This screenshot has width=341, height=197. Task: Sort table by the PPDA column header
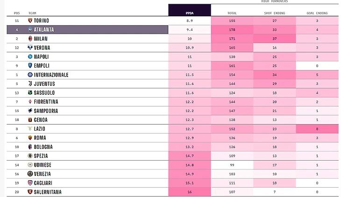189,13
